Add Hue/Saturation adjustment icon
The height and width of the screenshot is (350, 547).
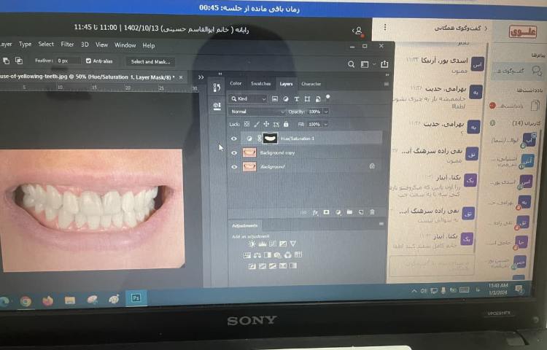tap(247, 255)
